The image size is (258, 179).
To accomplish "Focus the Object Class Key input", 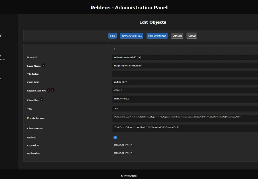I will pos(185,90).
